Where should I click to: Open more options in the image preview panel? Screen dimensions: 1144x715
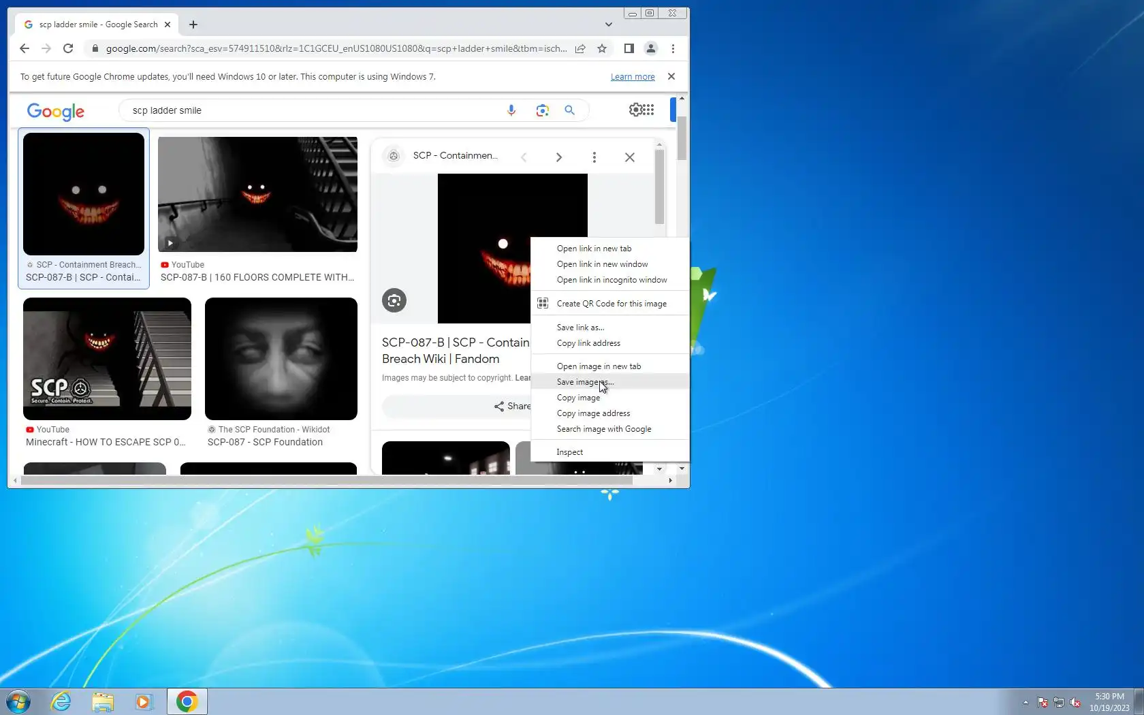click(x=594, y=157)
